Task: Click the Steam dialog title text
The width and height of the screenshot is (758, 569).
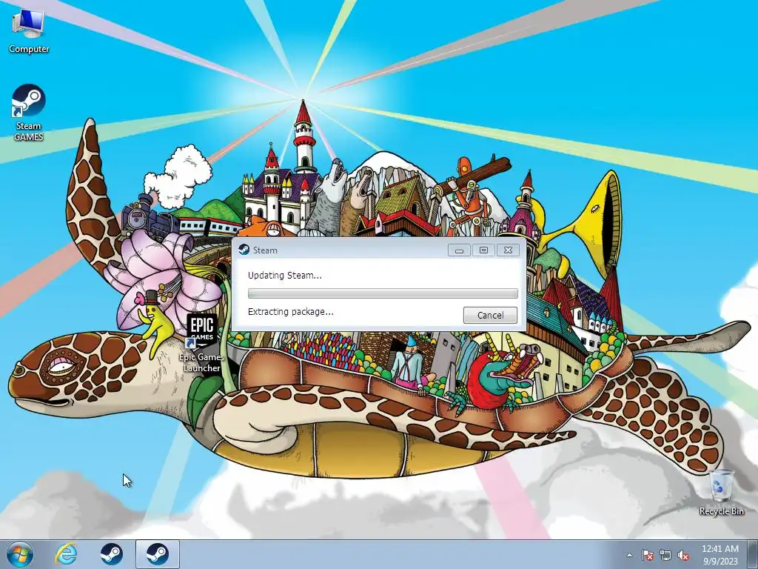Action: (x=265, y=250)
